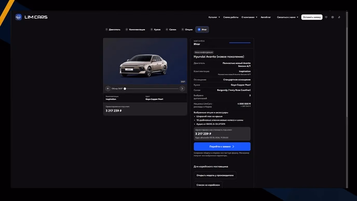This screenshot has height=201, width=357.
Task: Open the favorites heart icon
Action: point(326,17)
